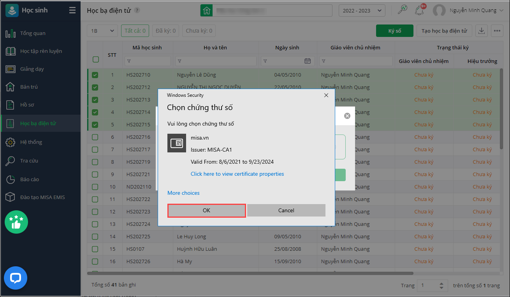The image size is (510, 297).
Task: Click the Tra cứu magnifier icon
Action: coord(10,161)
